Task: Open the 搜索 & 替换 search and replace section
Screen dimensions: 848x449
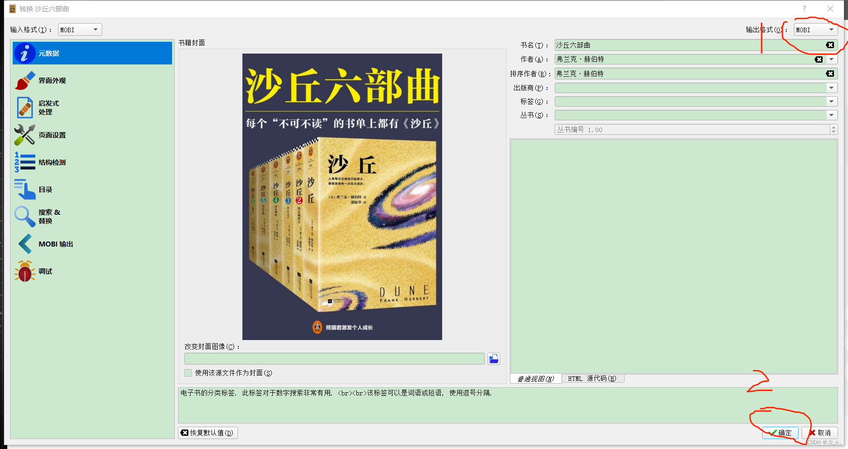Action: tap(92, 217)
